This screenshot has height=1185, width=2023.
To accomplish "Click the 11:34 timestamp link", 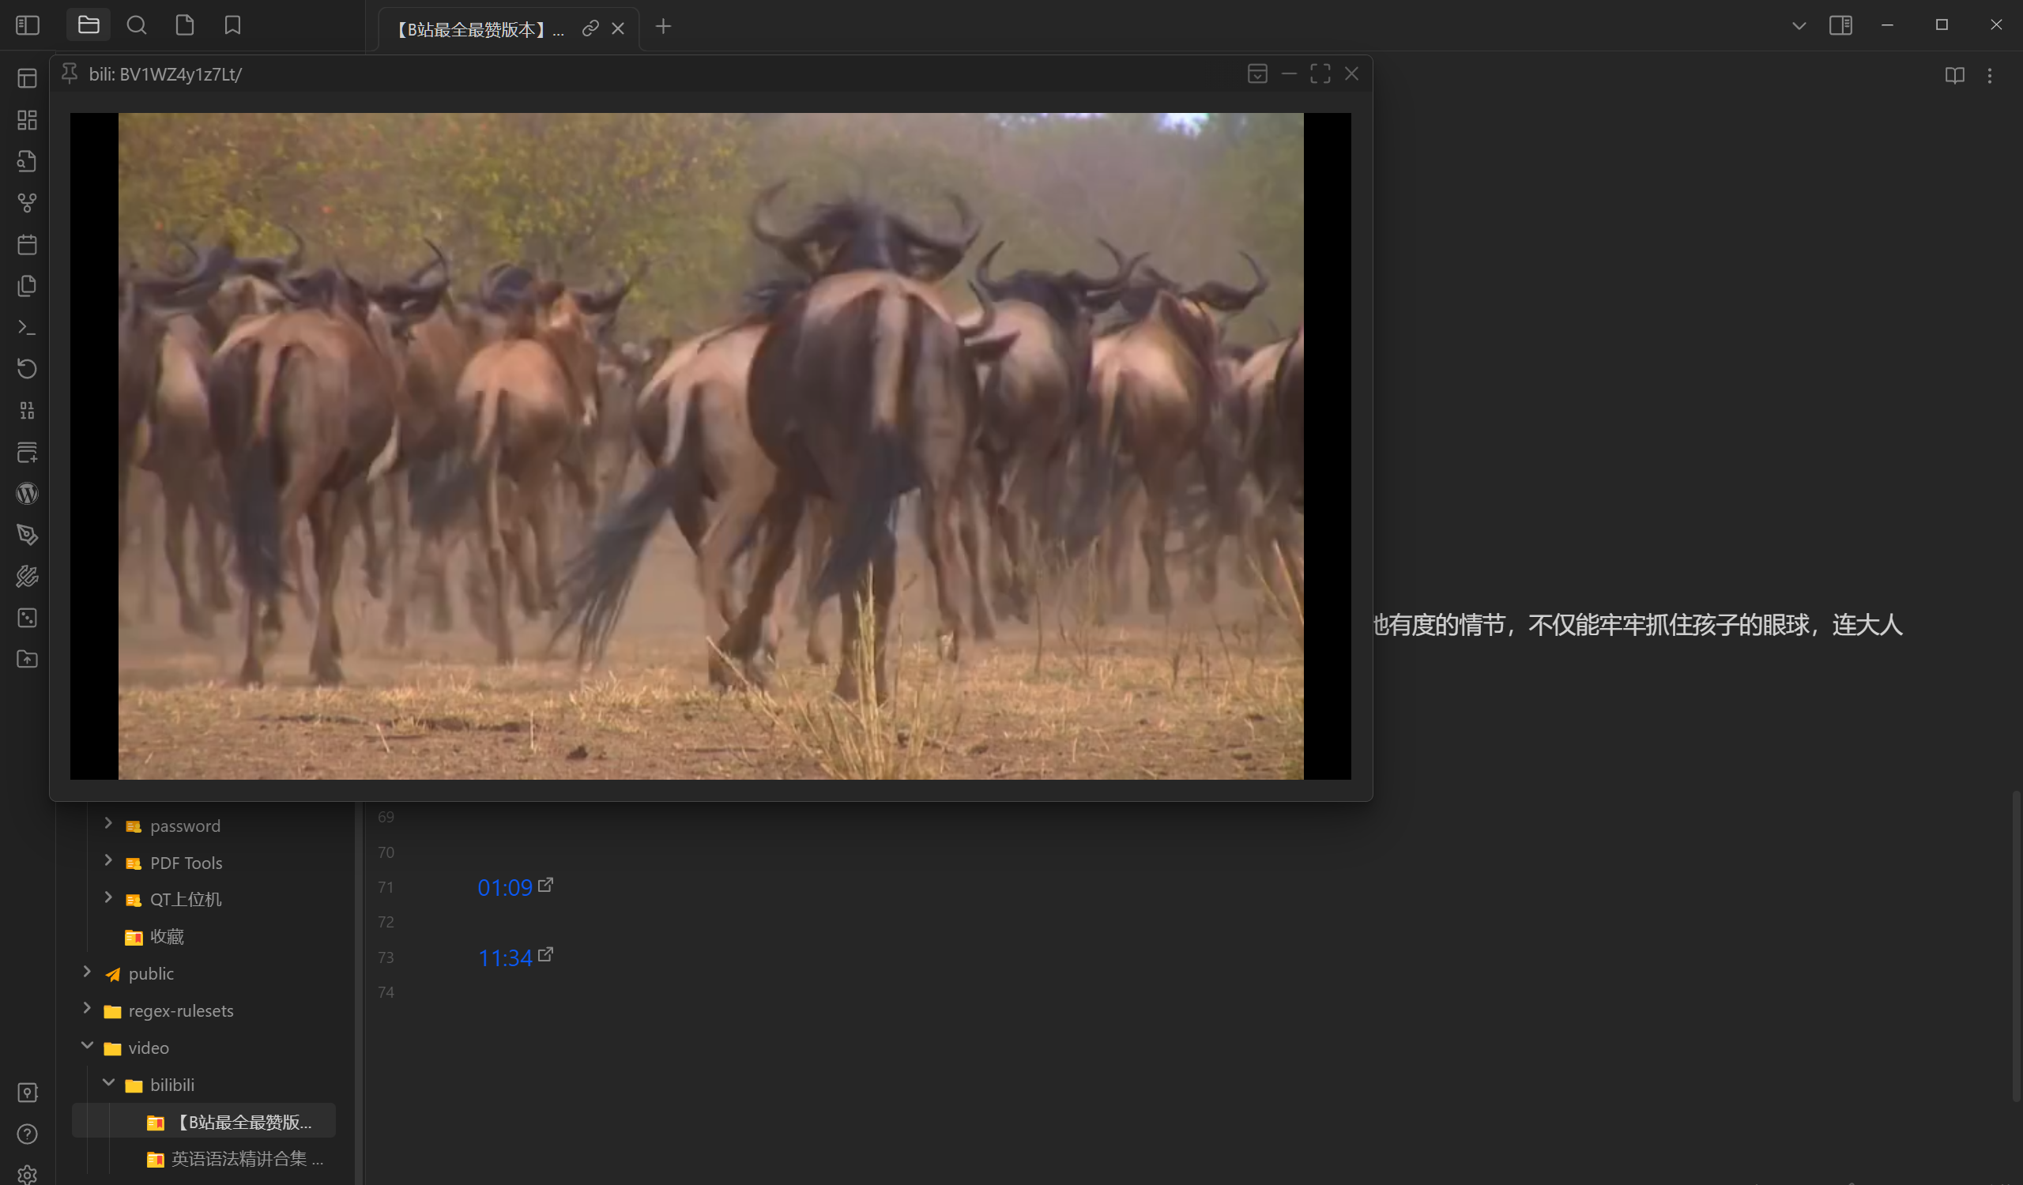I will click(x=505, y=957).
